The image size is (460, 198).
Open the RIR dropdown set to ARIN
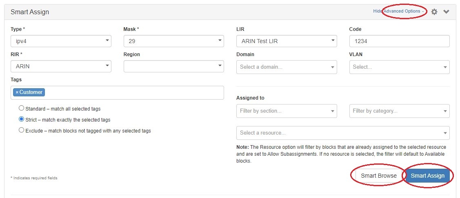point(61,66)
